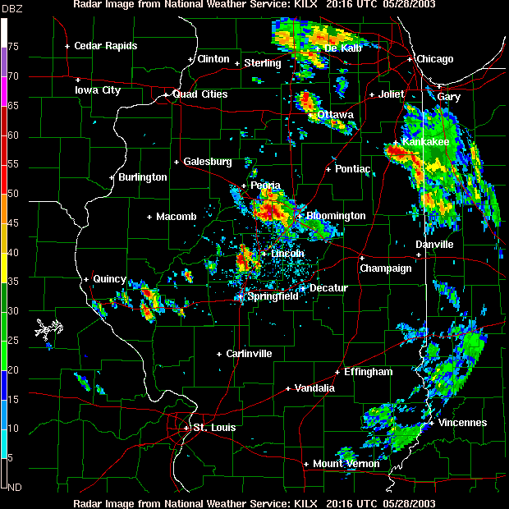Select the Decatur label

pos(329,288)
